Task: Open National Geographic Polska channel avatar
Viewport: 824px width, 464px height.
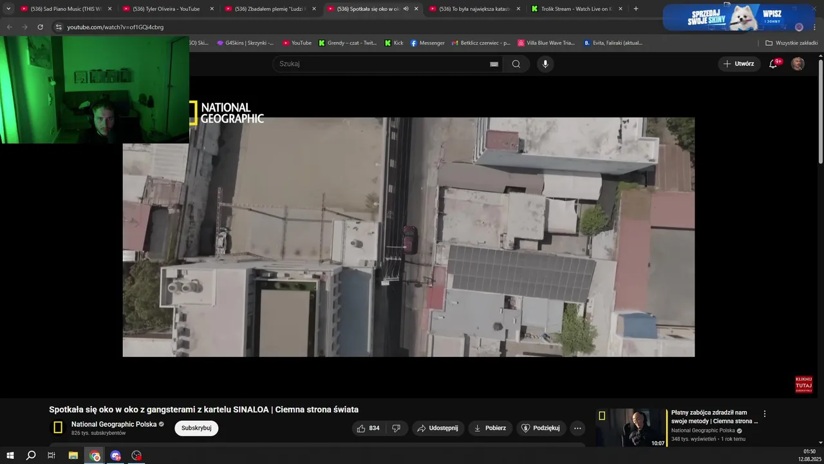Action: pyautogui.click(x=58, y=427)
